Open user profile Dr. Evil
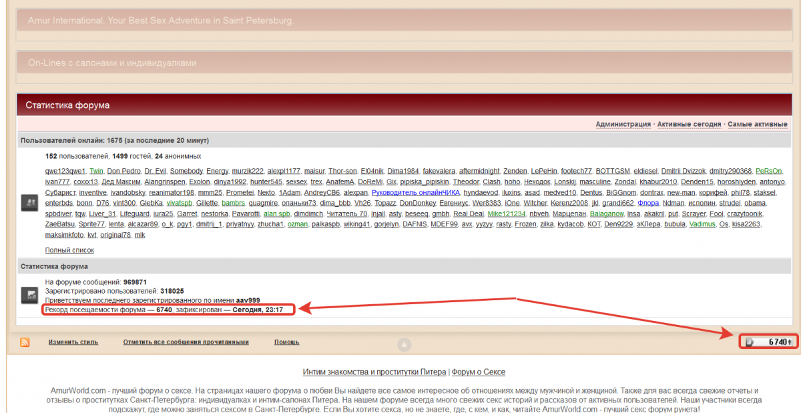801x413 pixels. pos(154,171)
